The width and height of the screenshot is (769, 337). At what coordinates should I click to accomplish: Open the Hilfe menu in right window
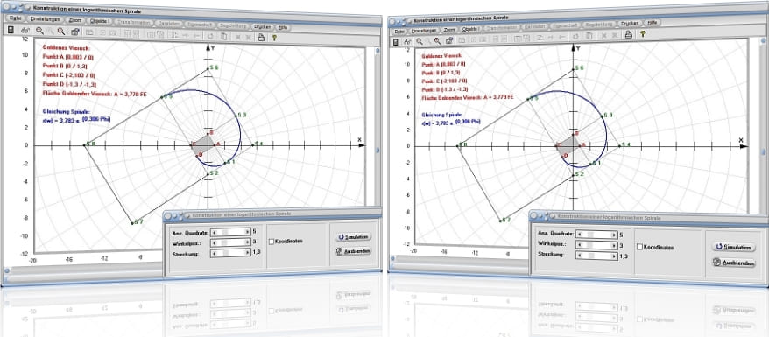coord(652,23)
